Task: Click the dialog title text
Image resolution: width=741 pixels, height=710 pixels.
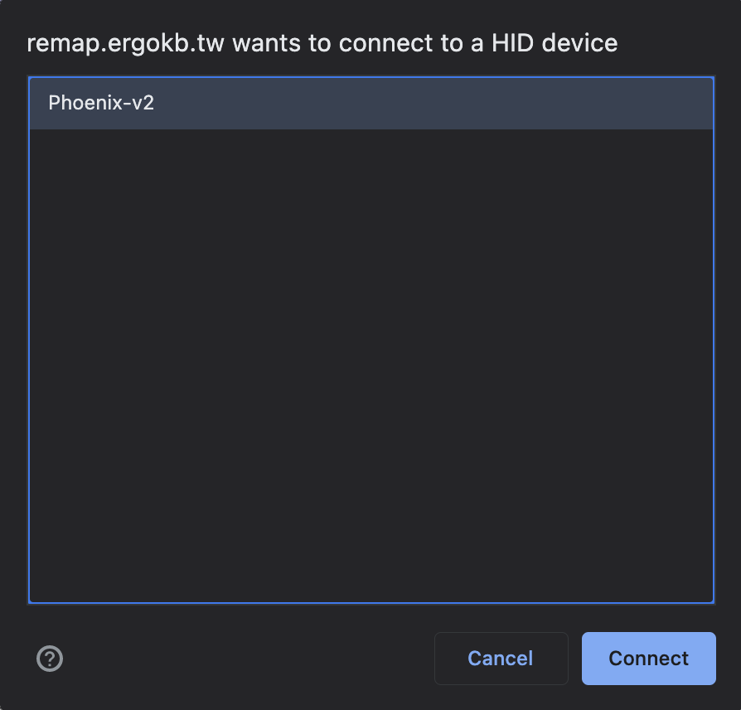Action: tap(322, 43)
